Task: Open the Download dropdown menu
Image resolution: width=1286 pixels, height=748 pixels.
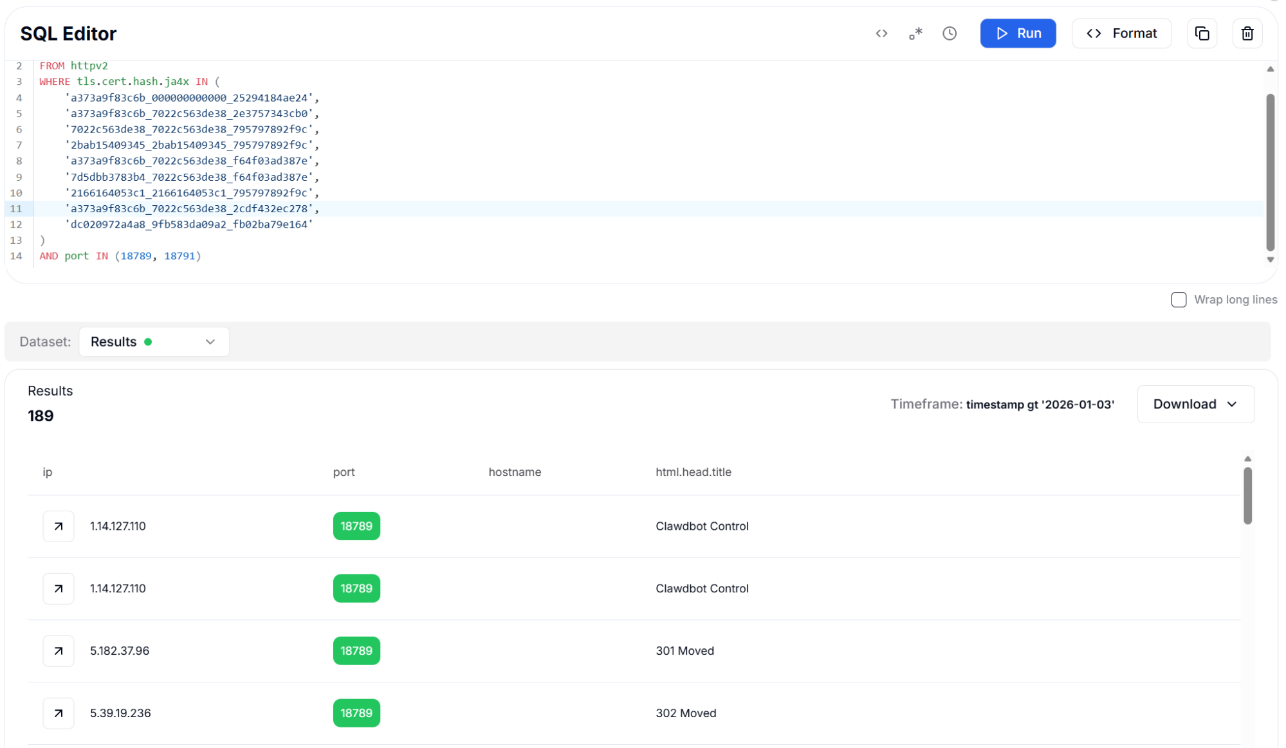Action: pos(1195,404)
